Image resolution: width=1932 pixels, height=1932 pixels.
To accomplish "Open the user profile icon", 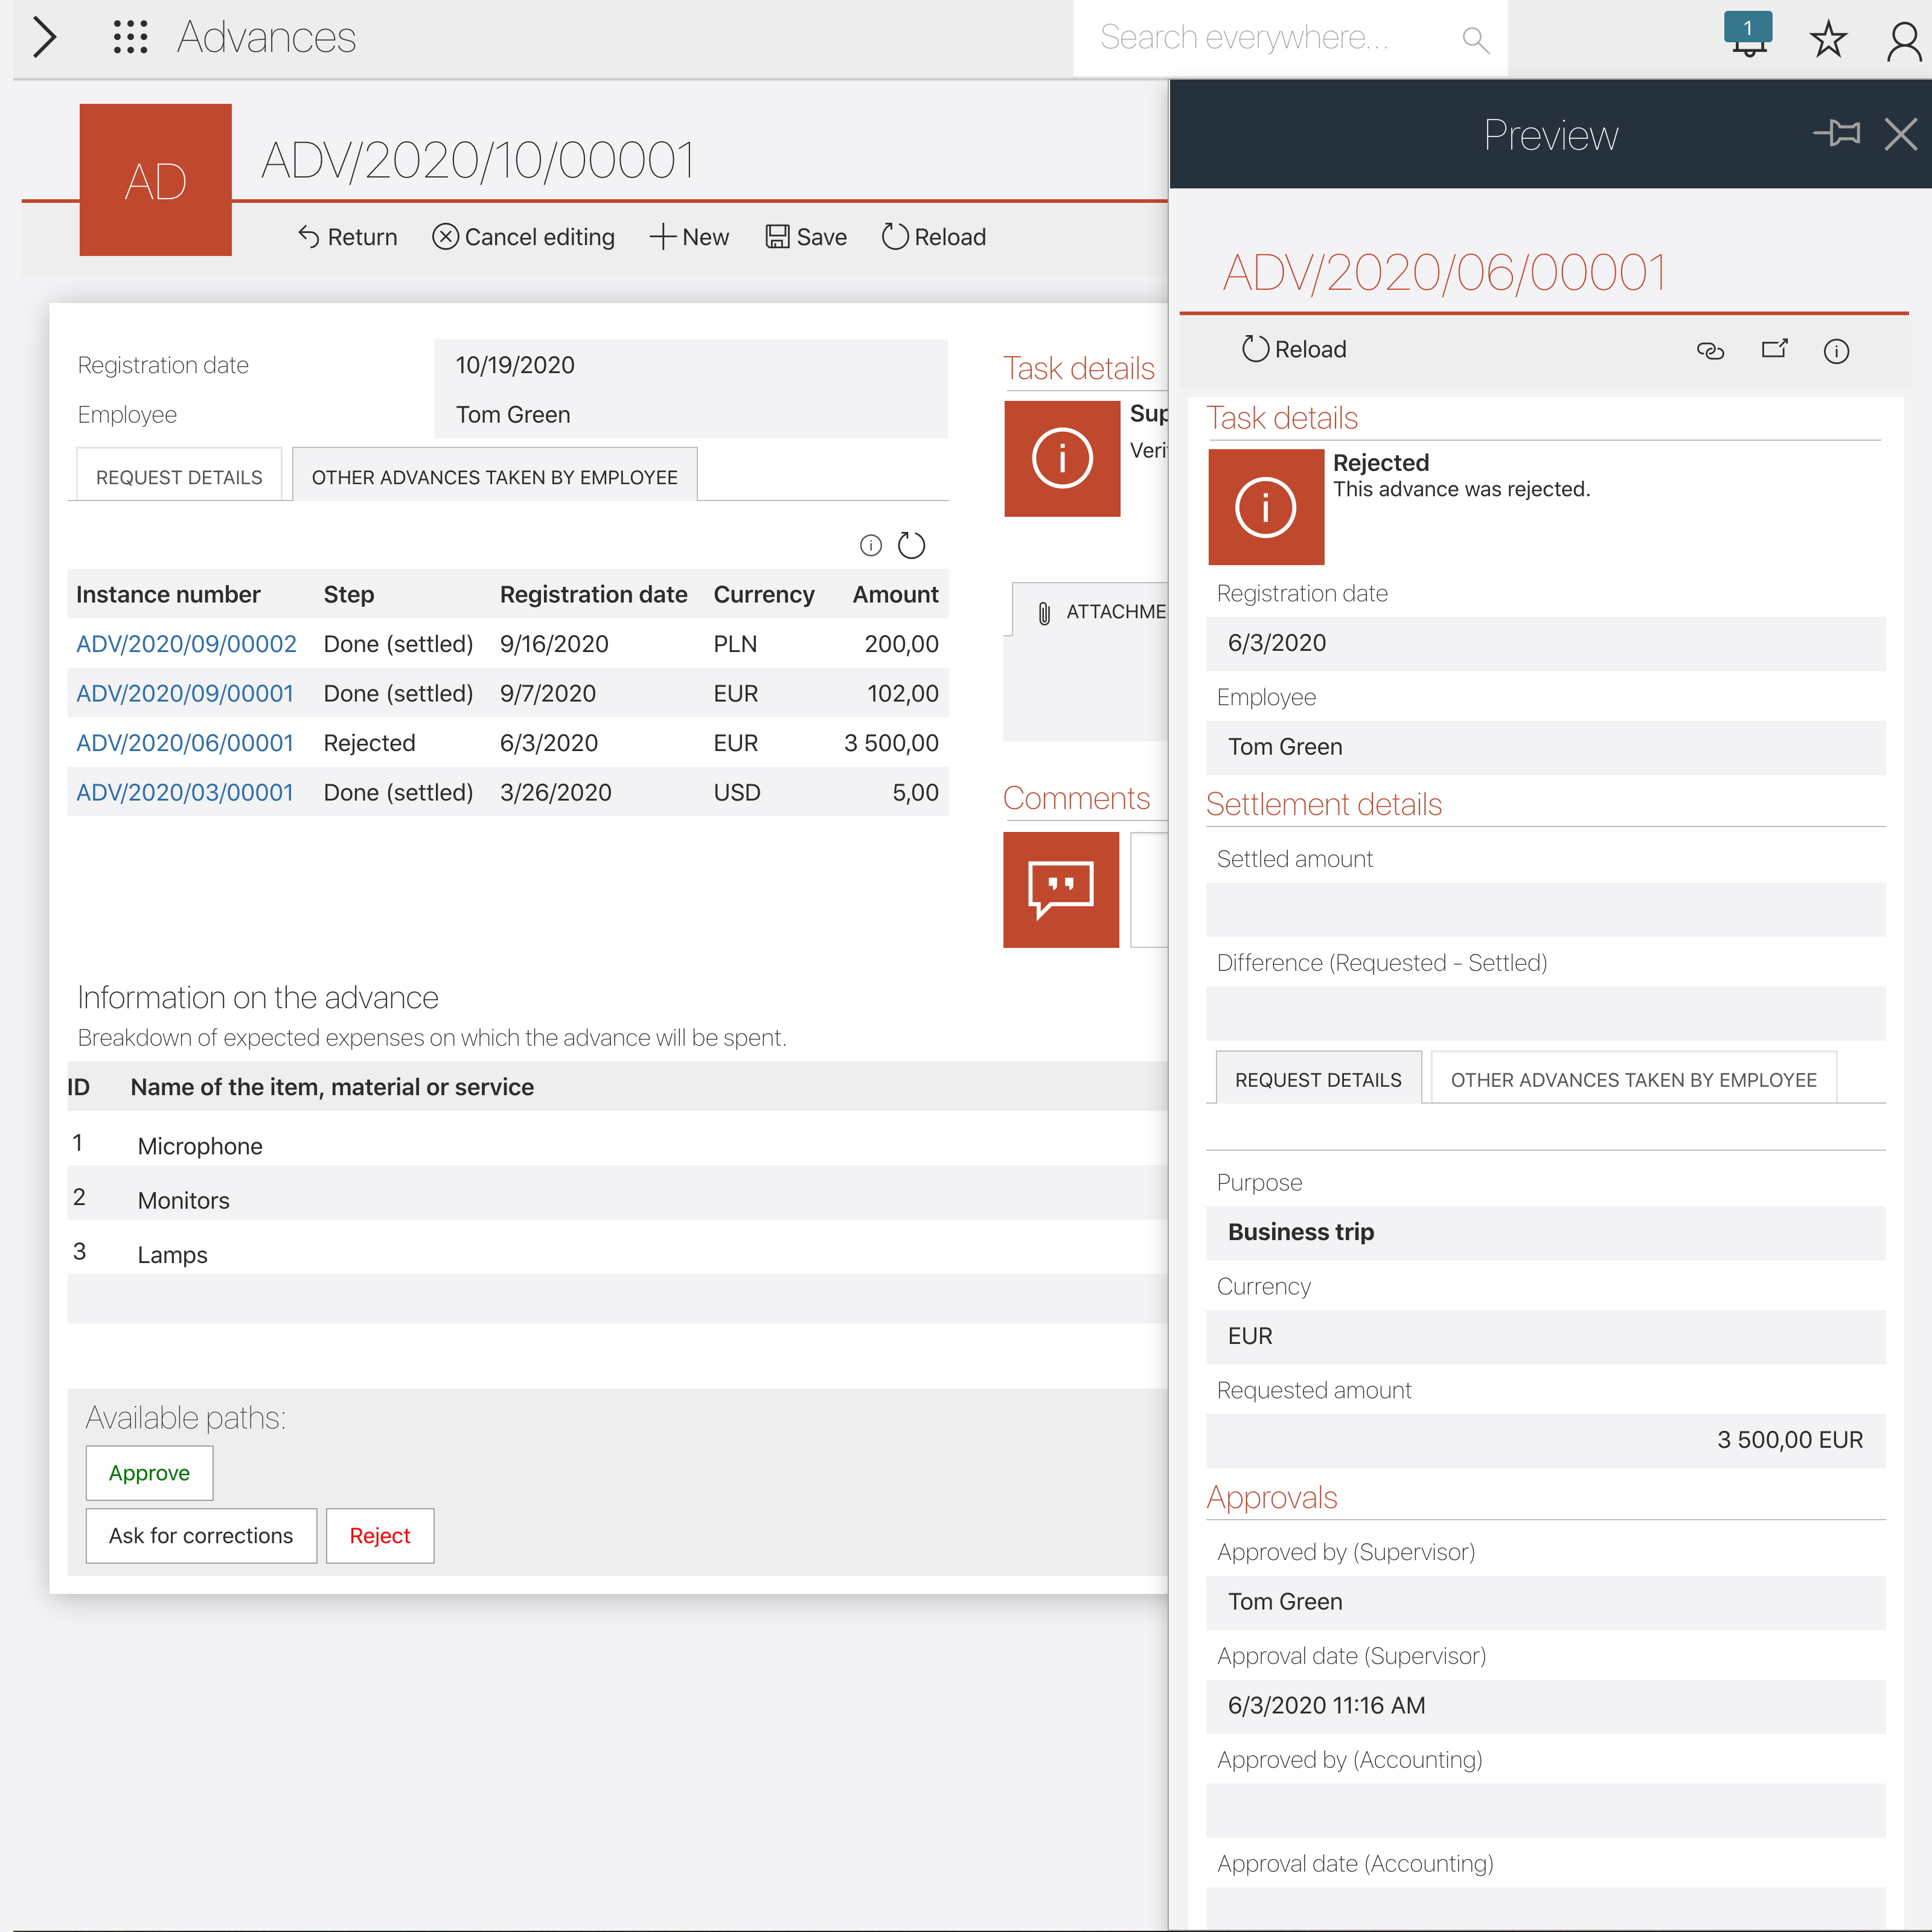I will 1903,41.
